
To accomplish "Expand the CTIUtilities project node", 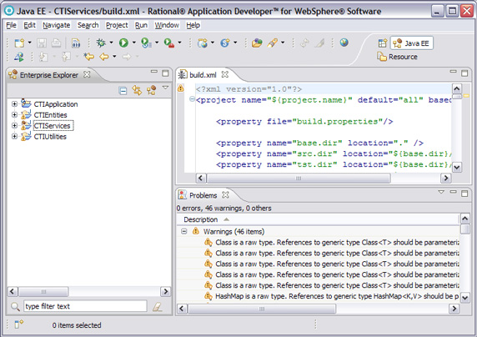I will (14, 136).
